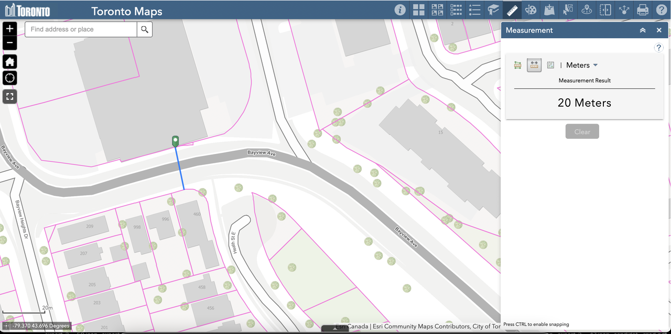Click the Find address or place field
The image size is (671, 334).
pos(81,29)
